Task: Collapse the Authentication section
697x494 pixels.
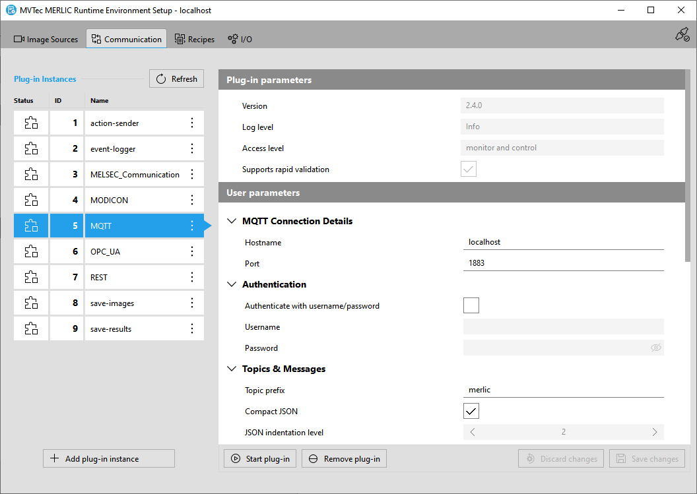Action: (232, 284)
